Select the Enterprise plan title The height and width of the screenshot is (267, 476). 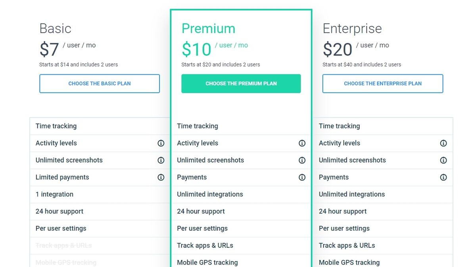point(352,28)
